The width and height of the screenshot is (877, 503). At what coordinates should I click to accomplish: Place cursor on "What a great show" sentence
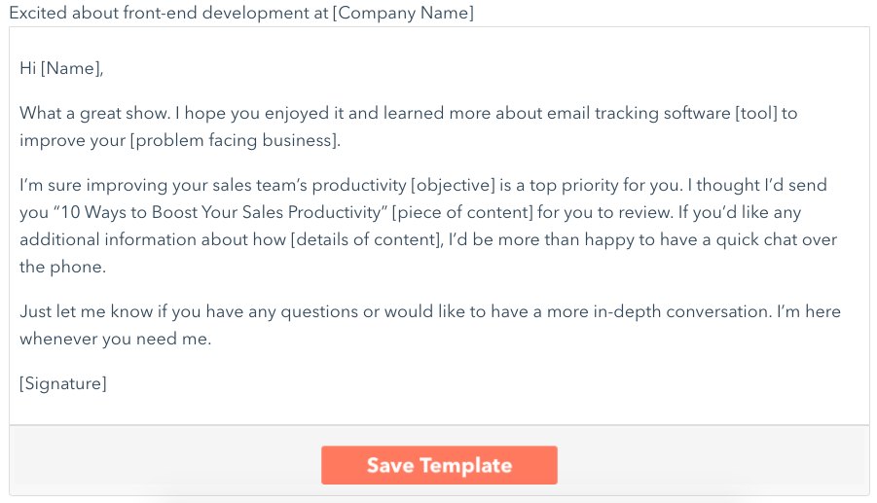pos(94,113)
